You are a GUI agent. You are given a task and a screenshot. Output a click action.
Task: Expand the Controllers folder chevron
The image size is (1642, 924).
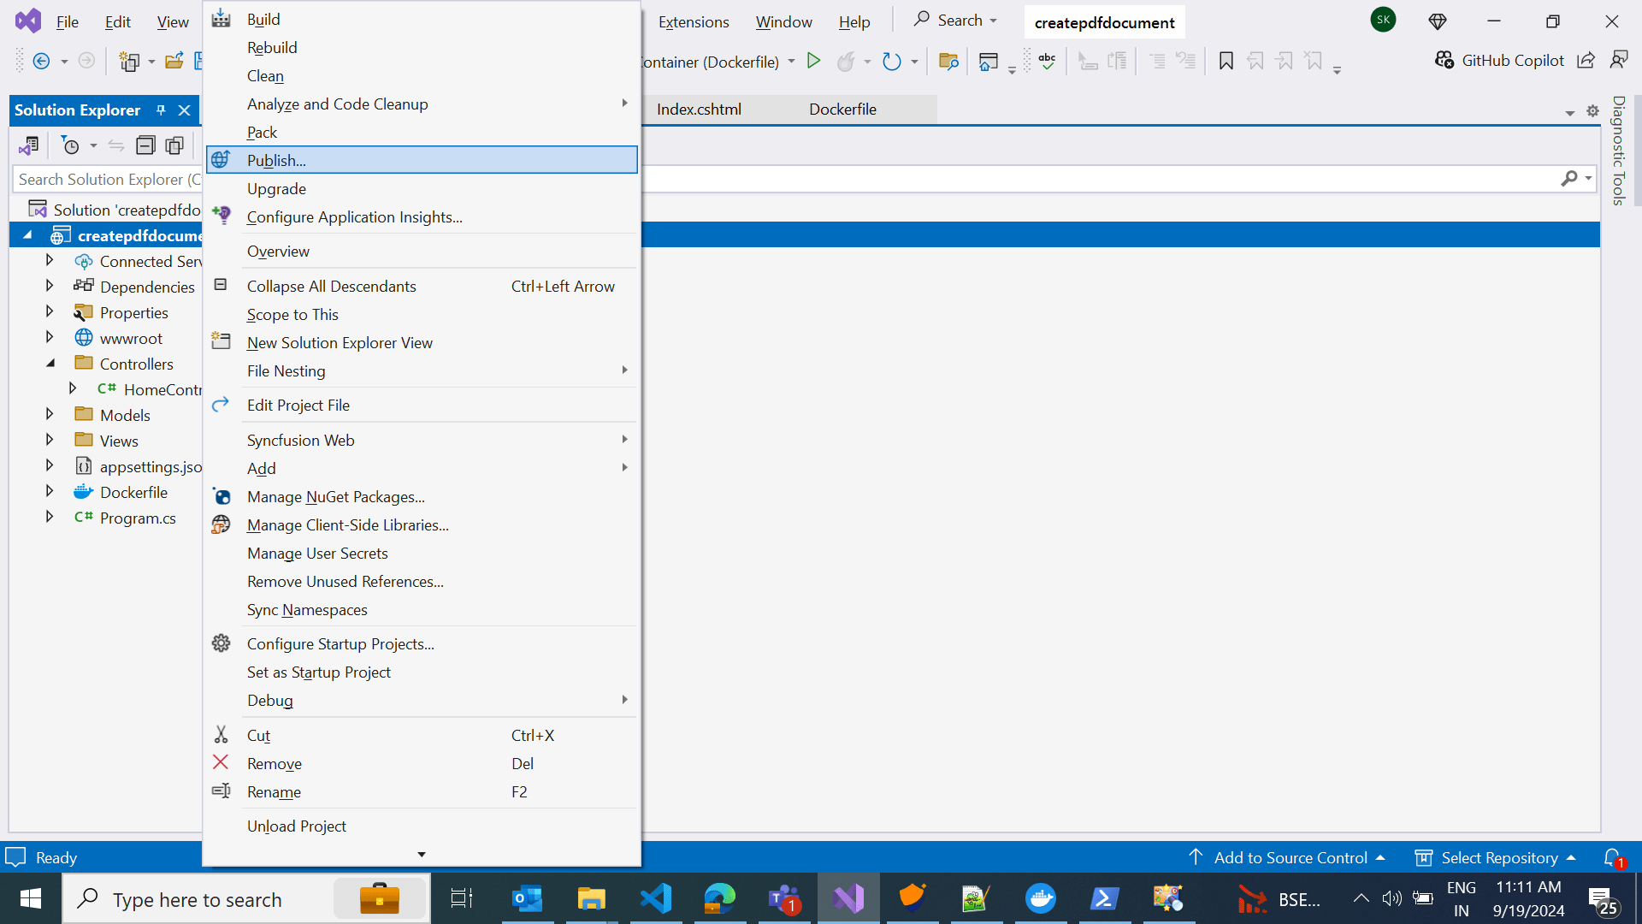coord(50,363)
